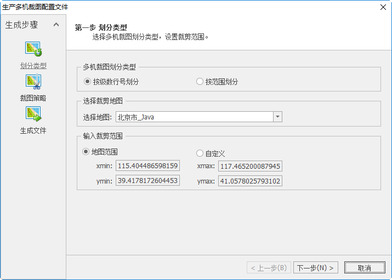Select 地图范围 radio option

click(86, 152)
